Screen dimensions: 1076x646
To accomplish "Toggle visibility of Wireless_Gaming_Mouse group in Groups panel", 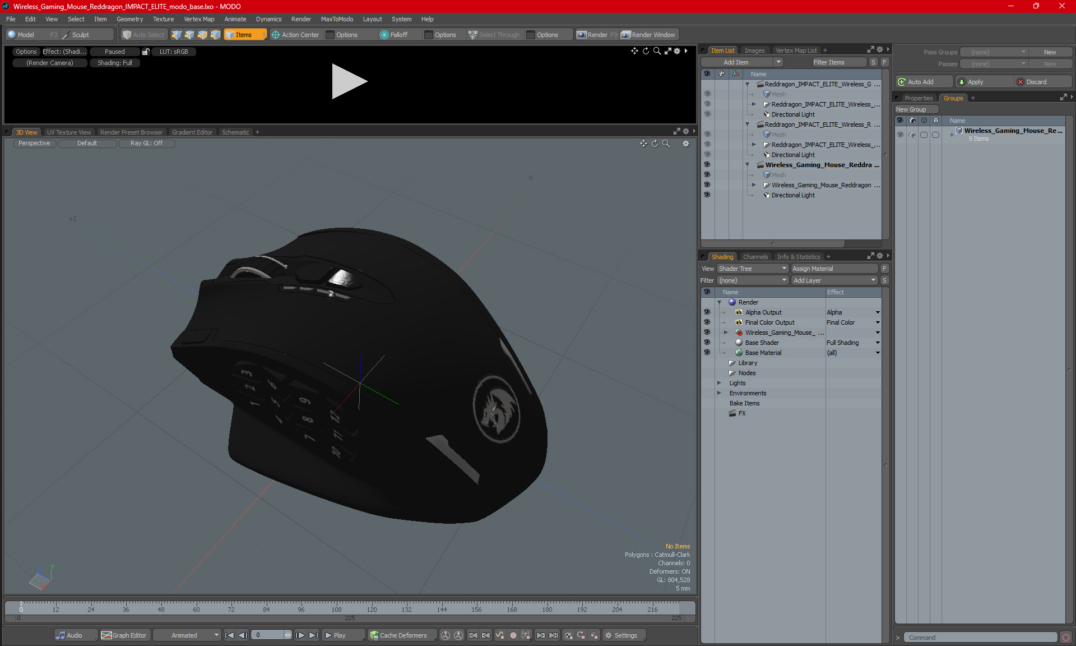I will coord(900,135).
